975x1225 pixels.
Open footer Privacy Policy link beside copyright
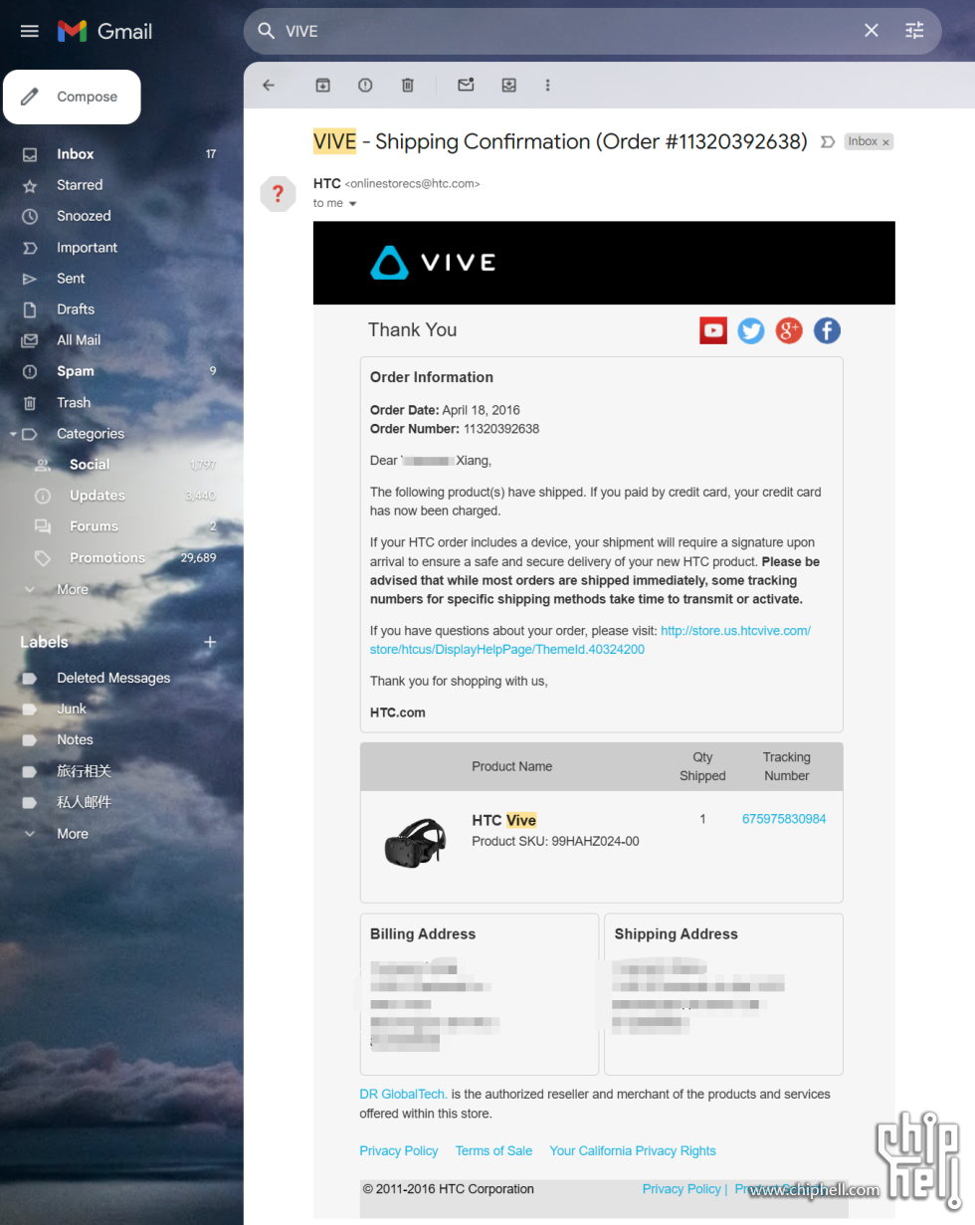(682, 1189)
